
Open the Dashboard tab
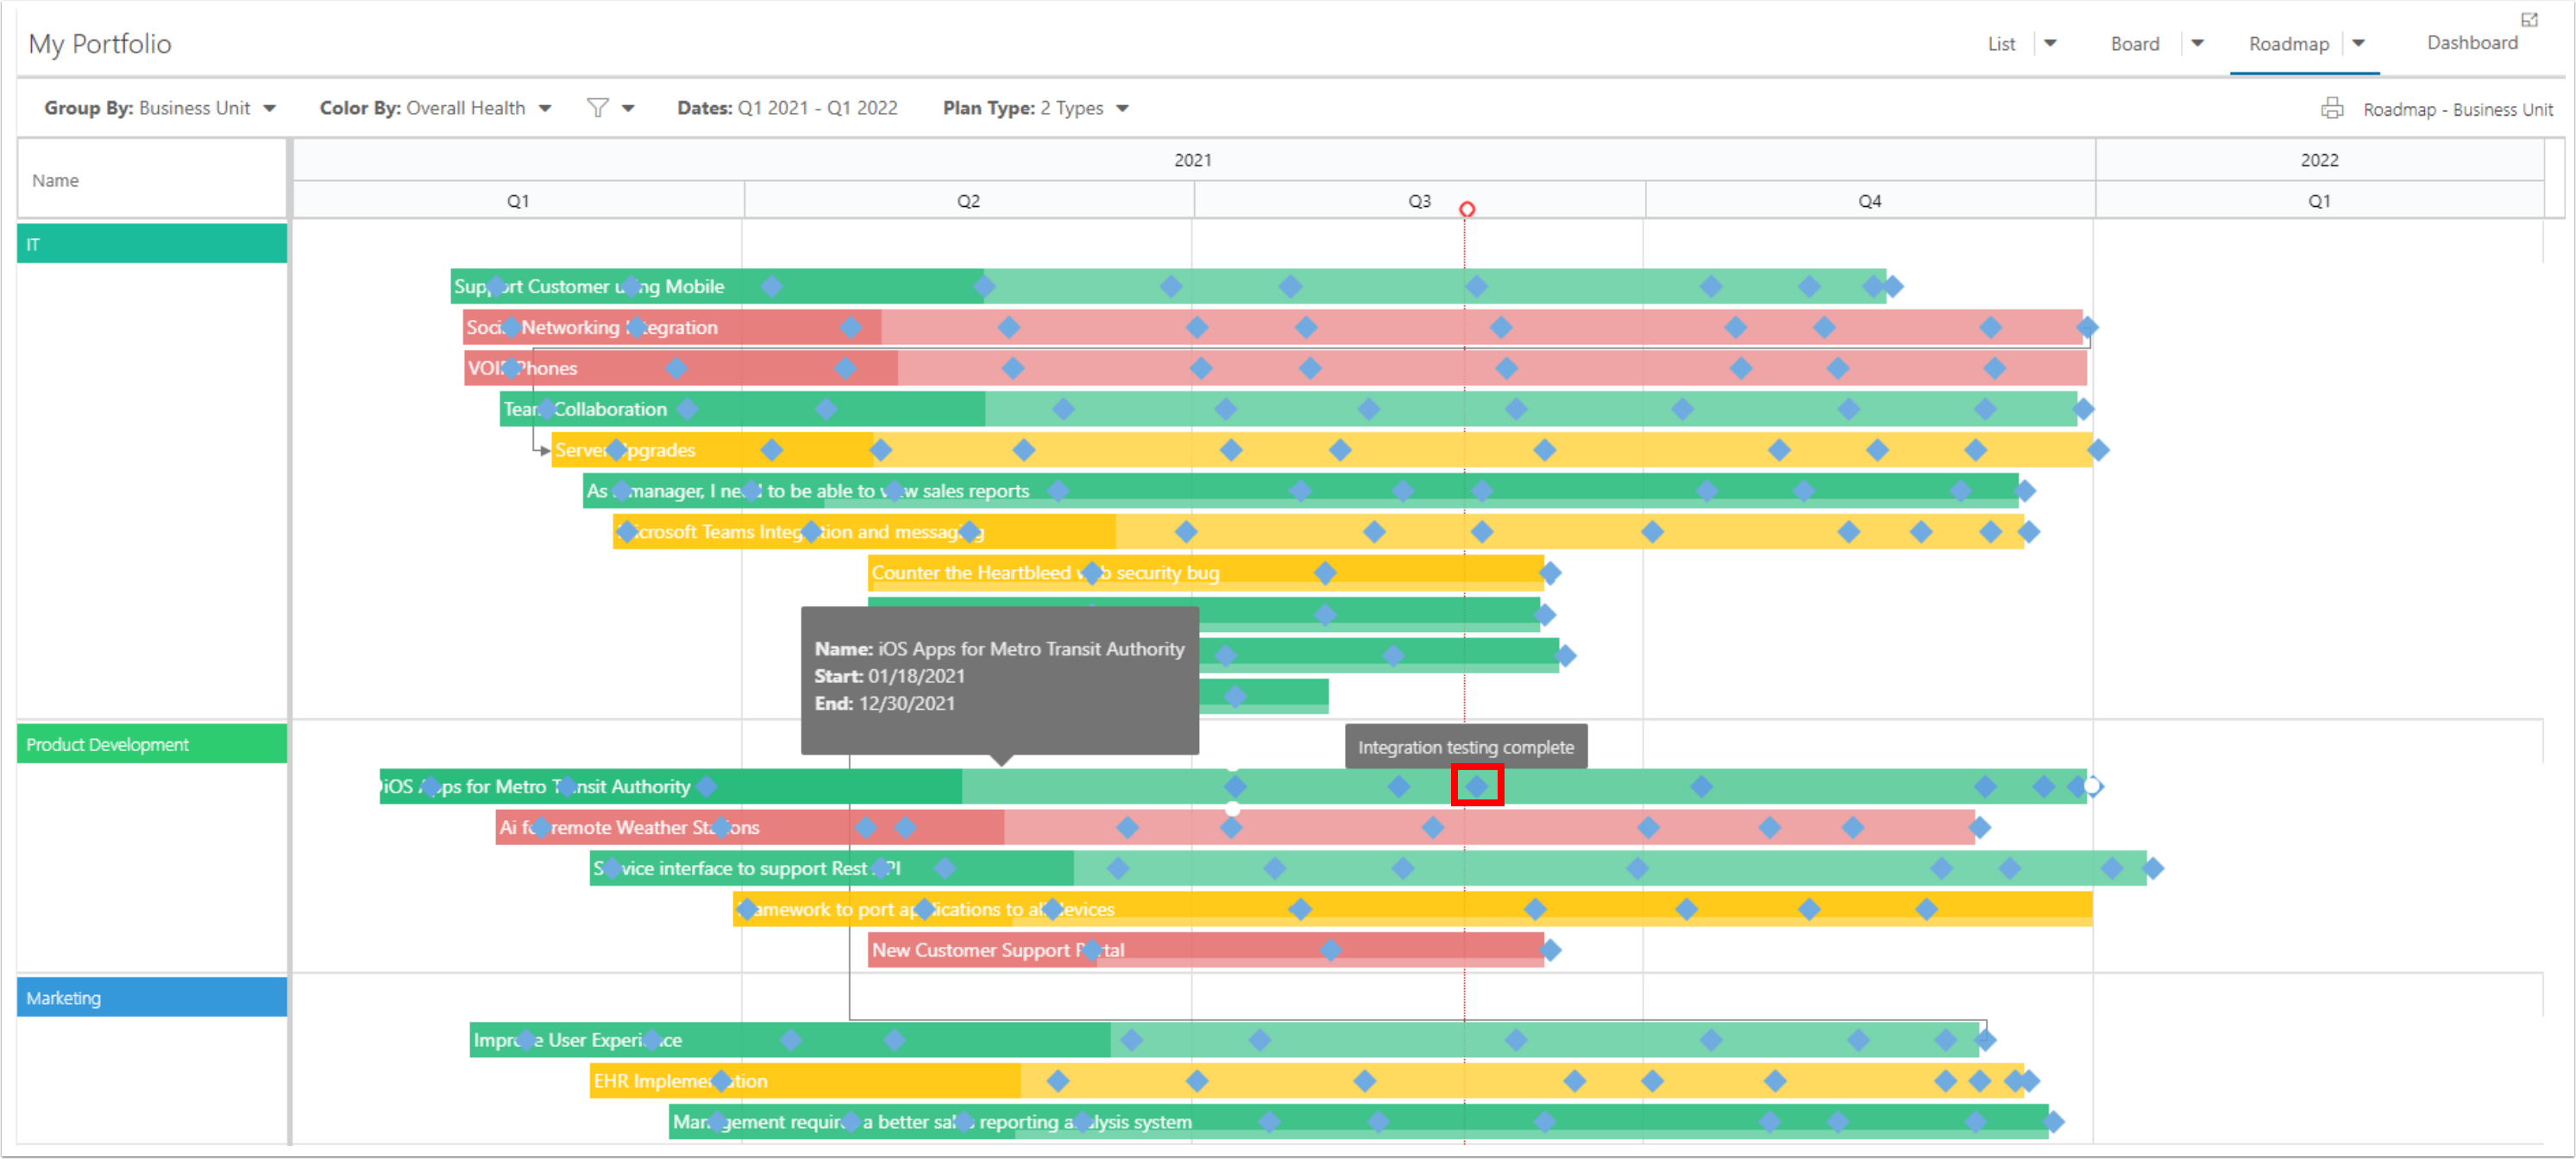tap(2471, 43)
